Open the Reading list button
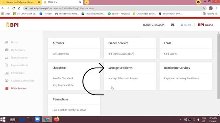 [x=210, y=14]
